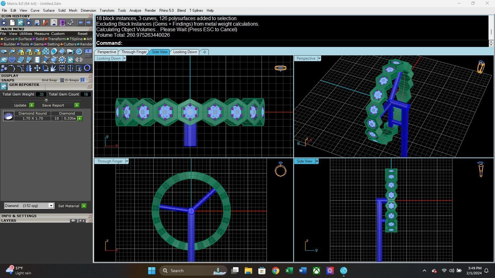Image resolution: width=495 pixels, height=278 pixels.
Task: Close the Gem Reporter panel
Action: click(89, 86)
